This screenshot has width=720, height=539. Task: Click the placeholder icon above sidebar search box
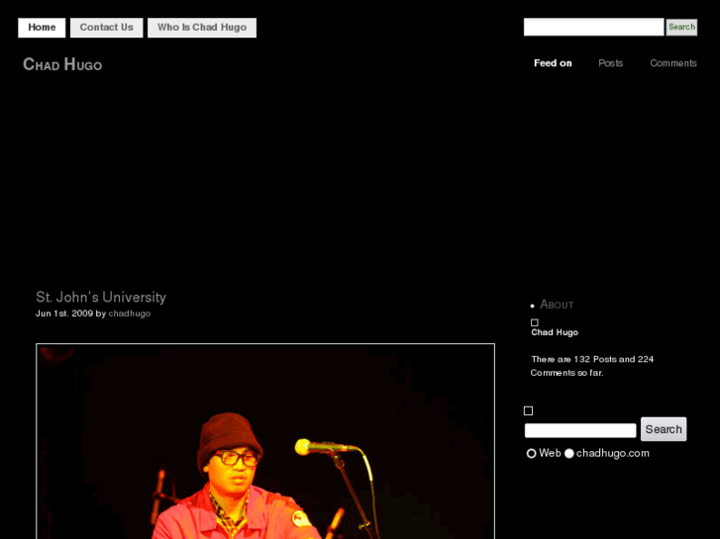528,410
